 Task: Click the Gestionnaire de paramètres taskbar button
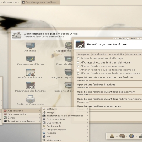[10, 2]
